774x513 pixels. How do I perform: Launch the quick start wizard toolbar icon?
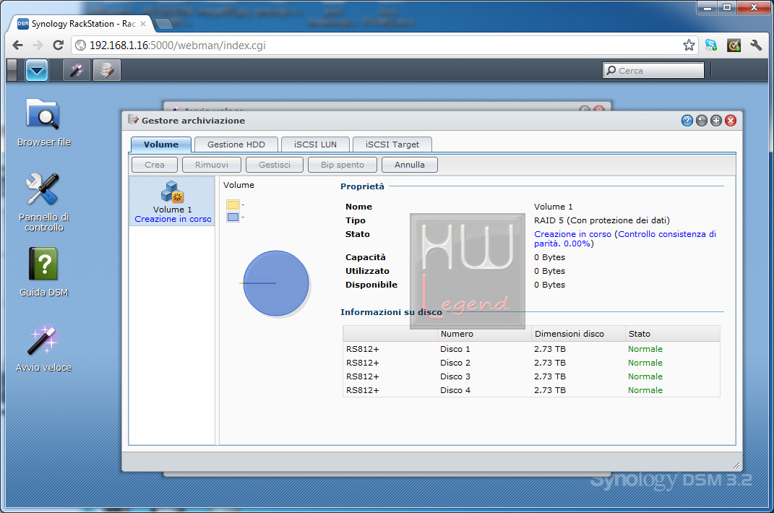(x=77, y=71)
